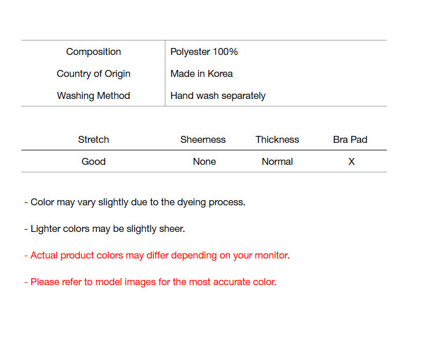Select the Good value under Stretch
The height and width of the screenshot is (347, 421).
click(93, 162)
